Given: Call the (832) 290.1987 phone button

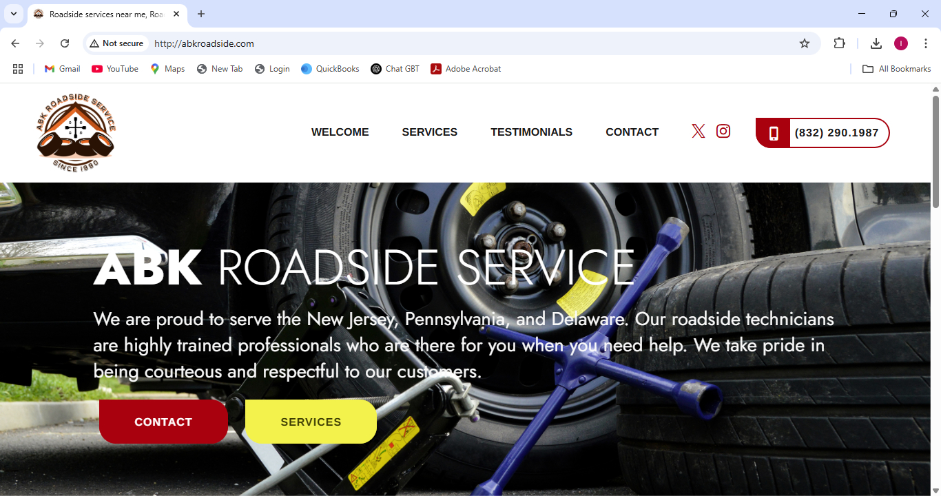Looking at the screenshot, I should 823,133.
